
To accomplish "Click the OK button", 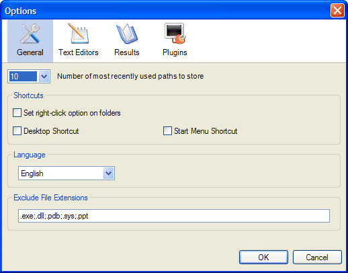I will click(263, 257).
